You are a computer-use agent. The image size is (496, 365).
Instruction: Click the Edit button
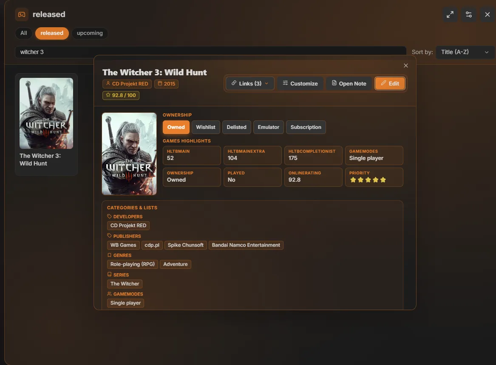click(390, 83)
